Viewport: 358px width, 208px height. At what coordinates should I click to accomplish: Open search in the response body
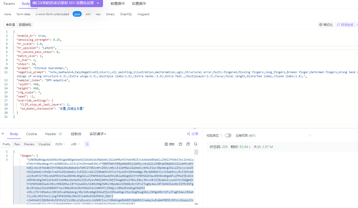pos(196,144)
